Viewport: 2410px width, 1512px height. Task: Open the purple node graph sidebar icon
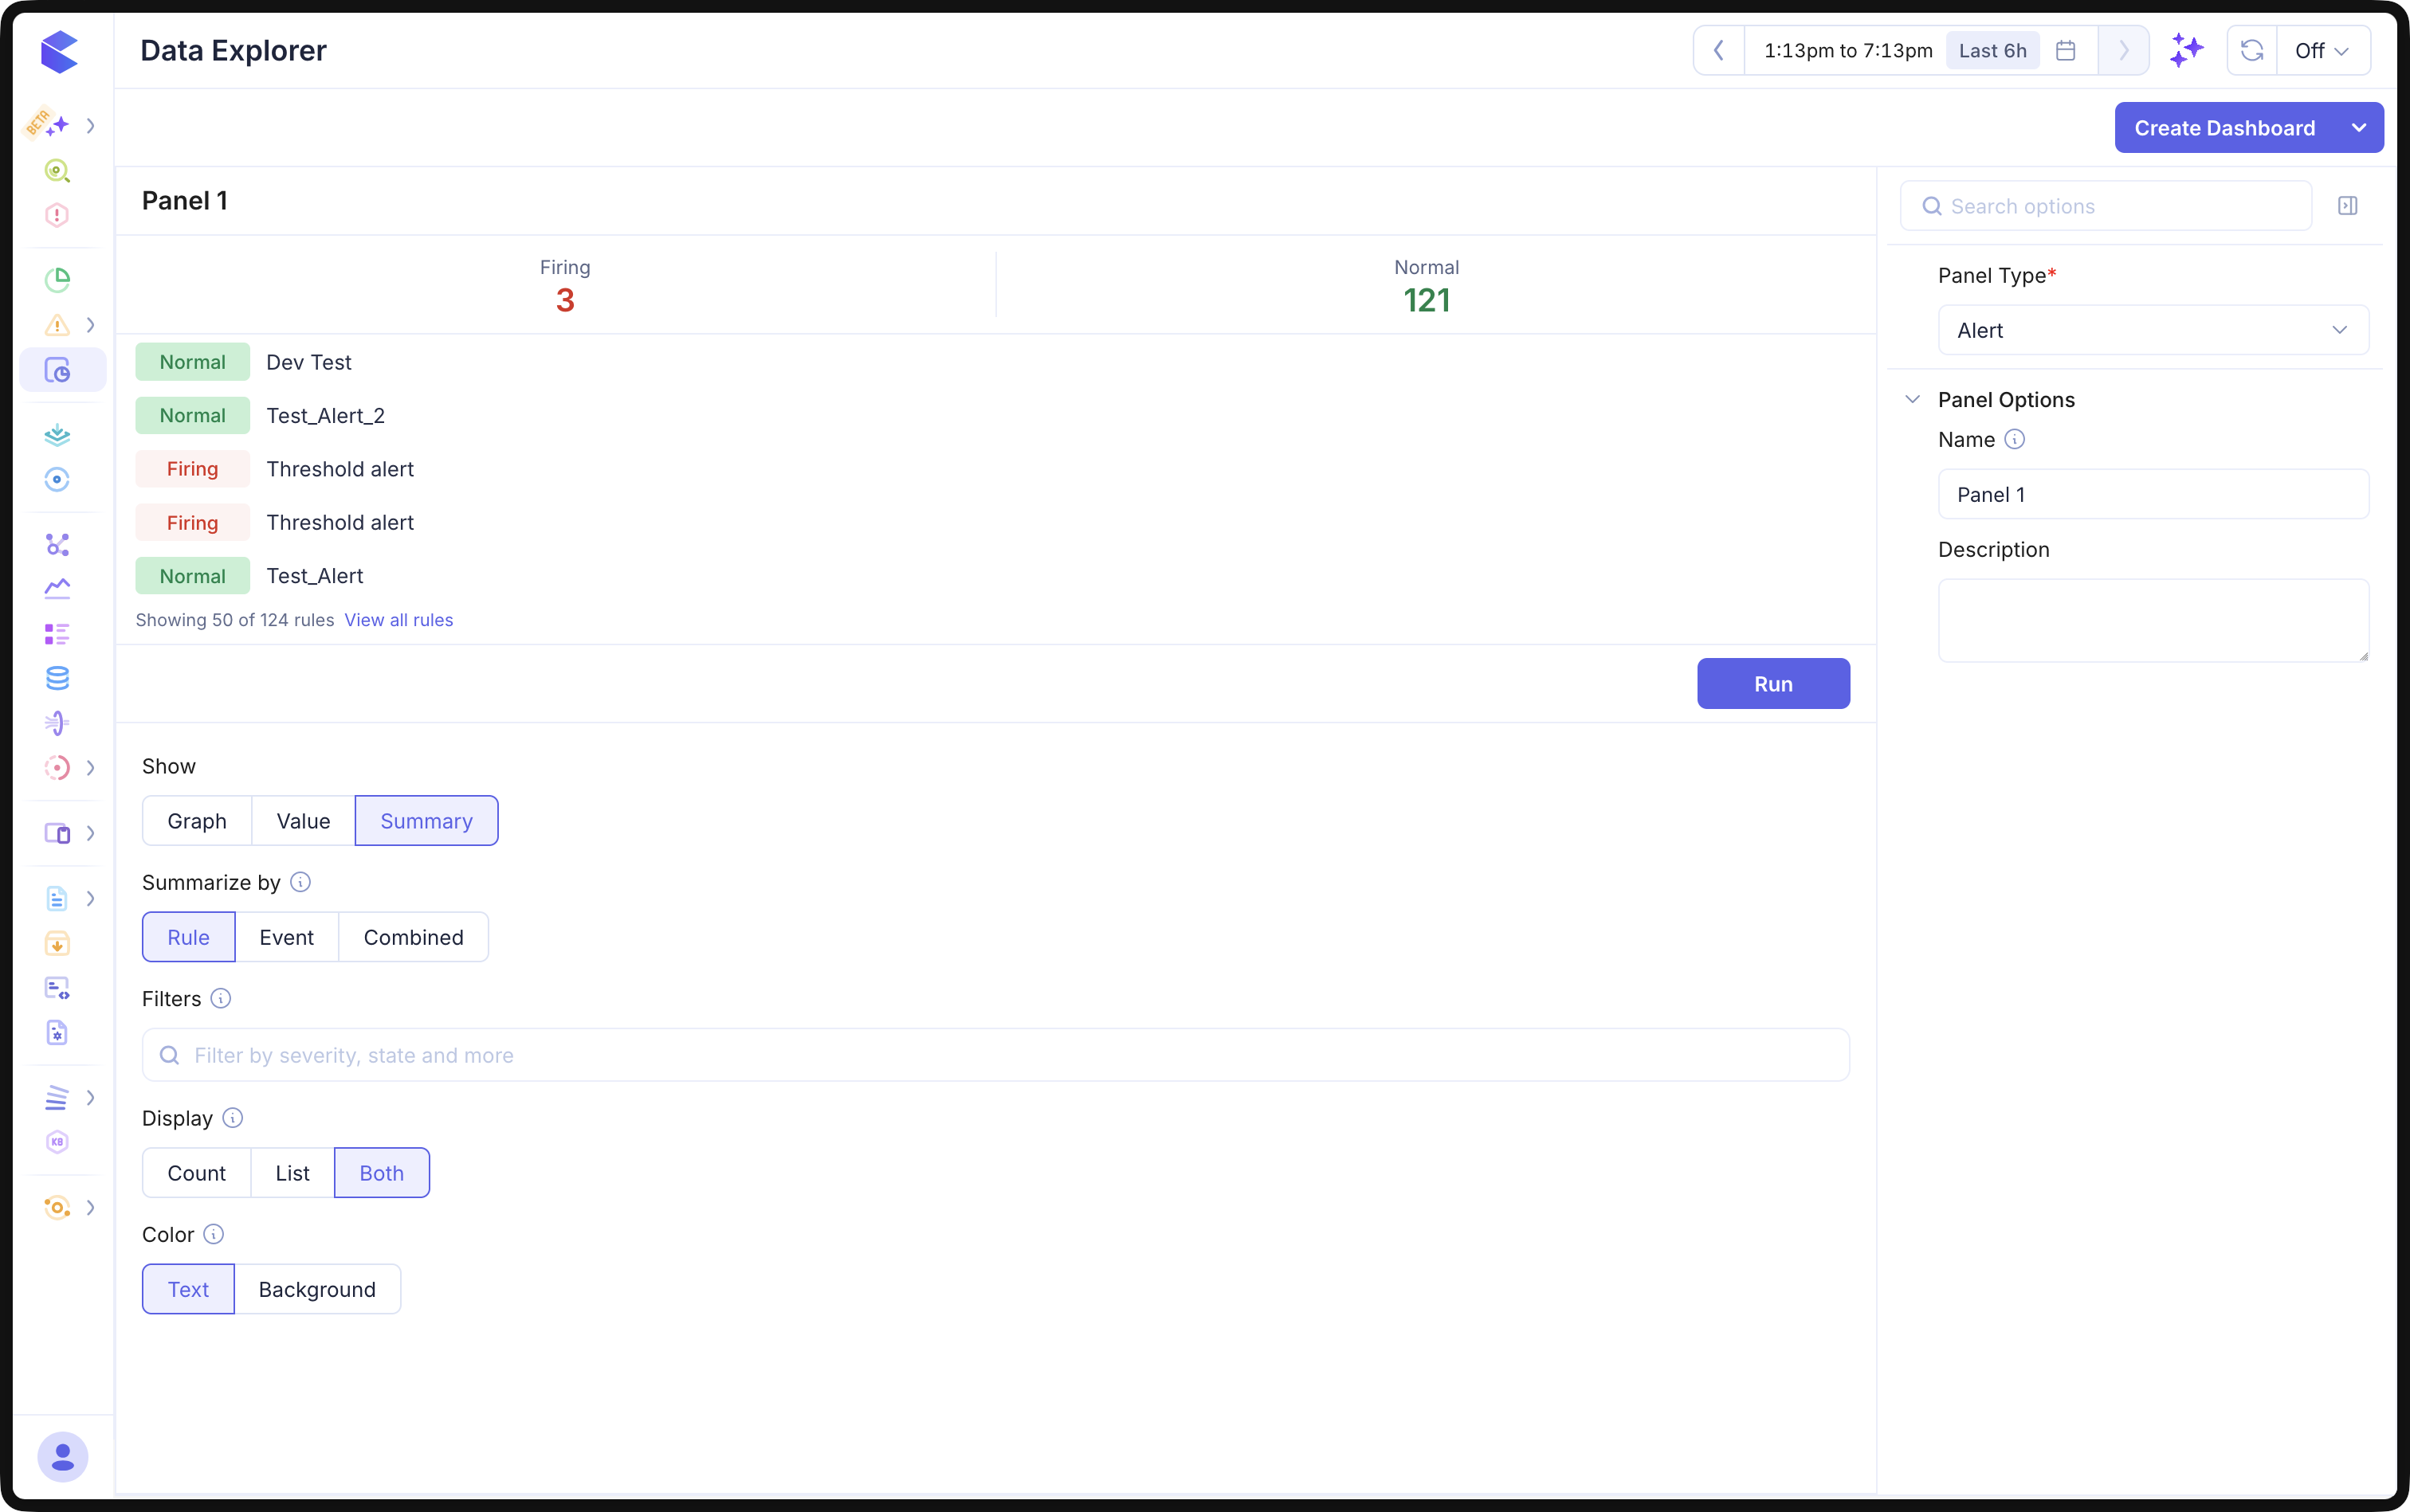(x=57, y=544)
